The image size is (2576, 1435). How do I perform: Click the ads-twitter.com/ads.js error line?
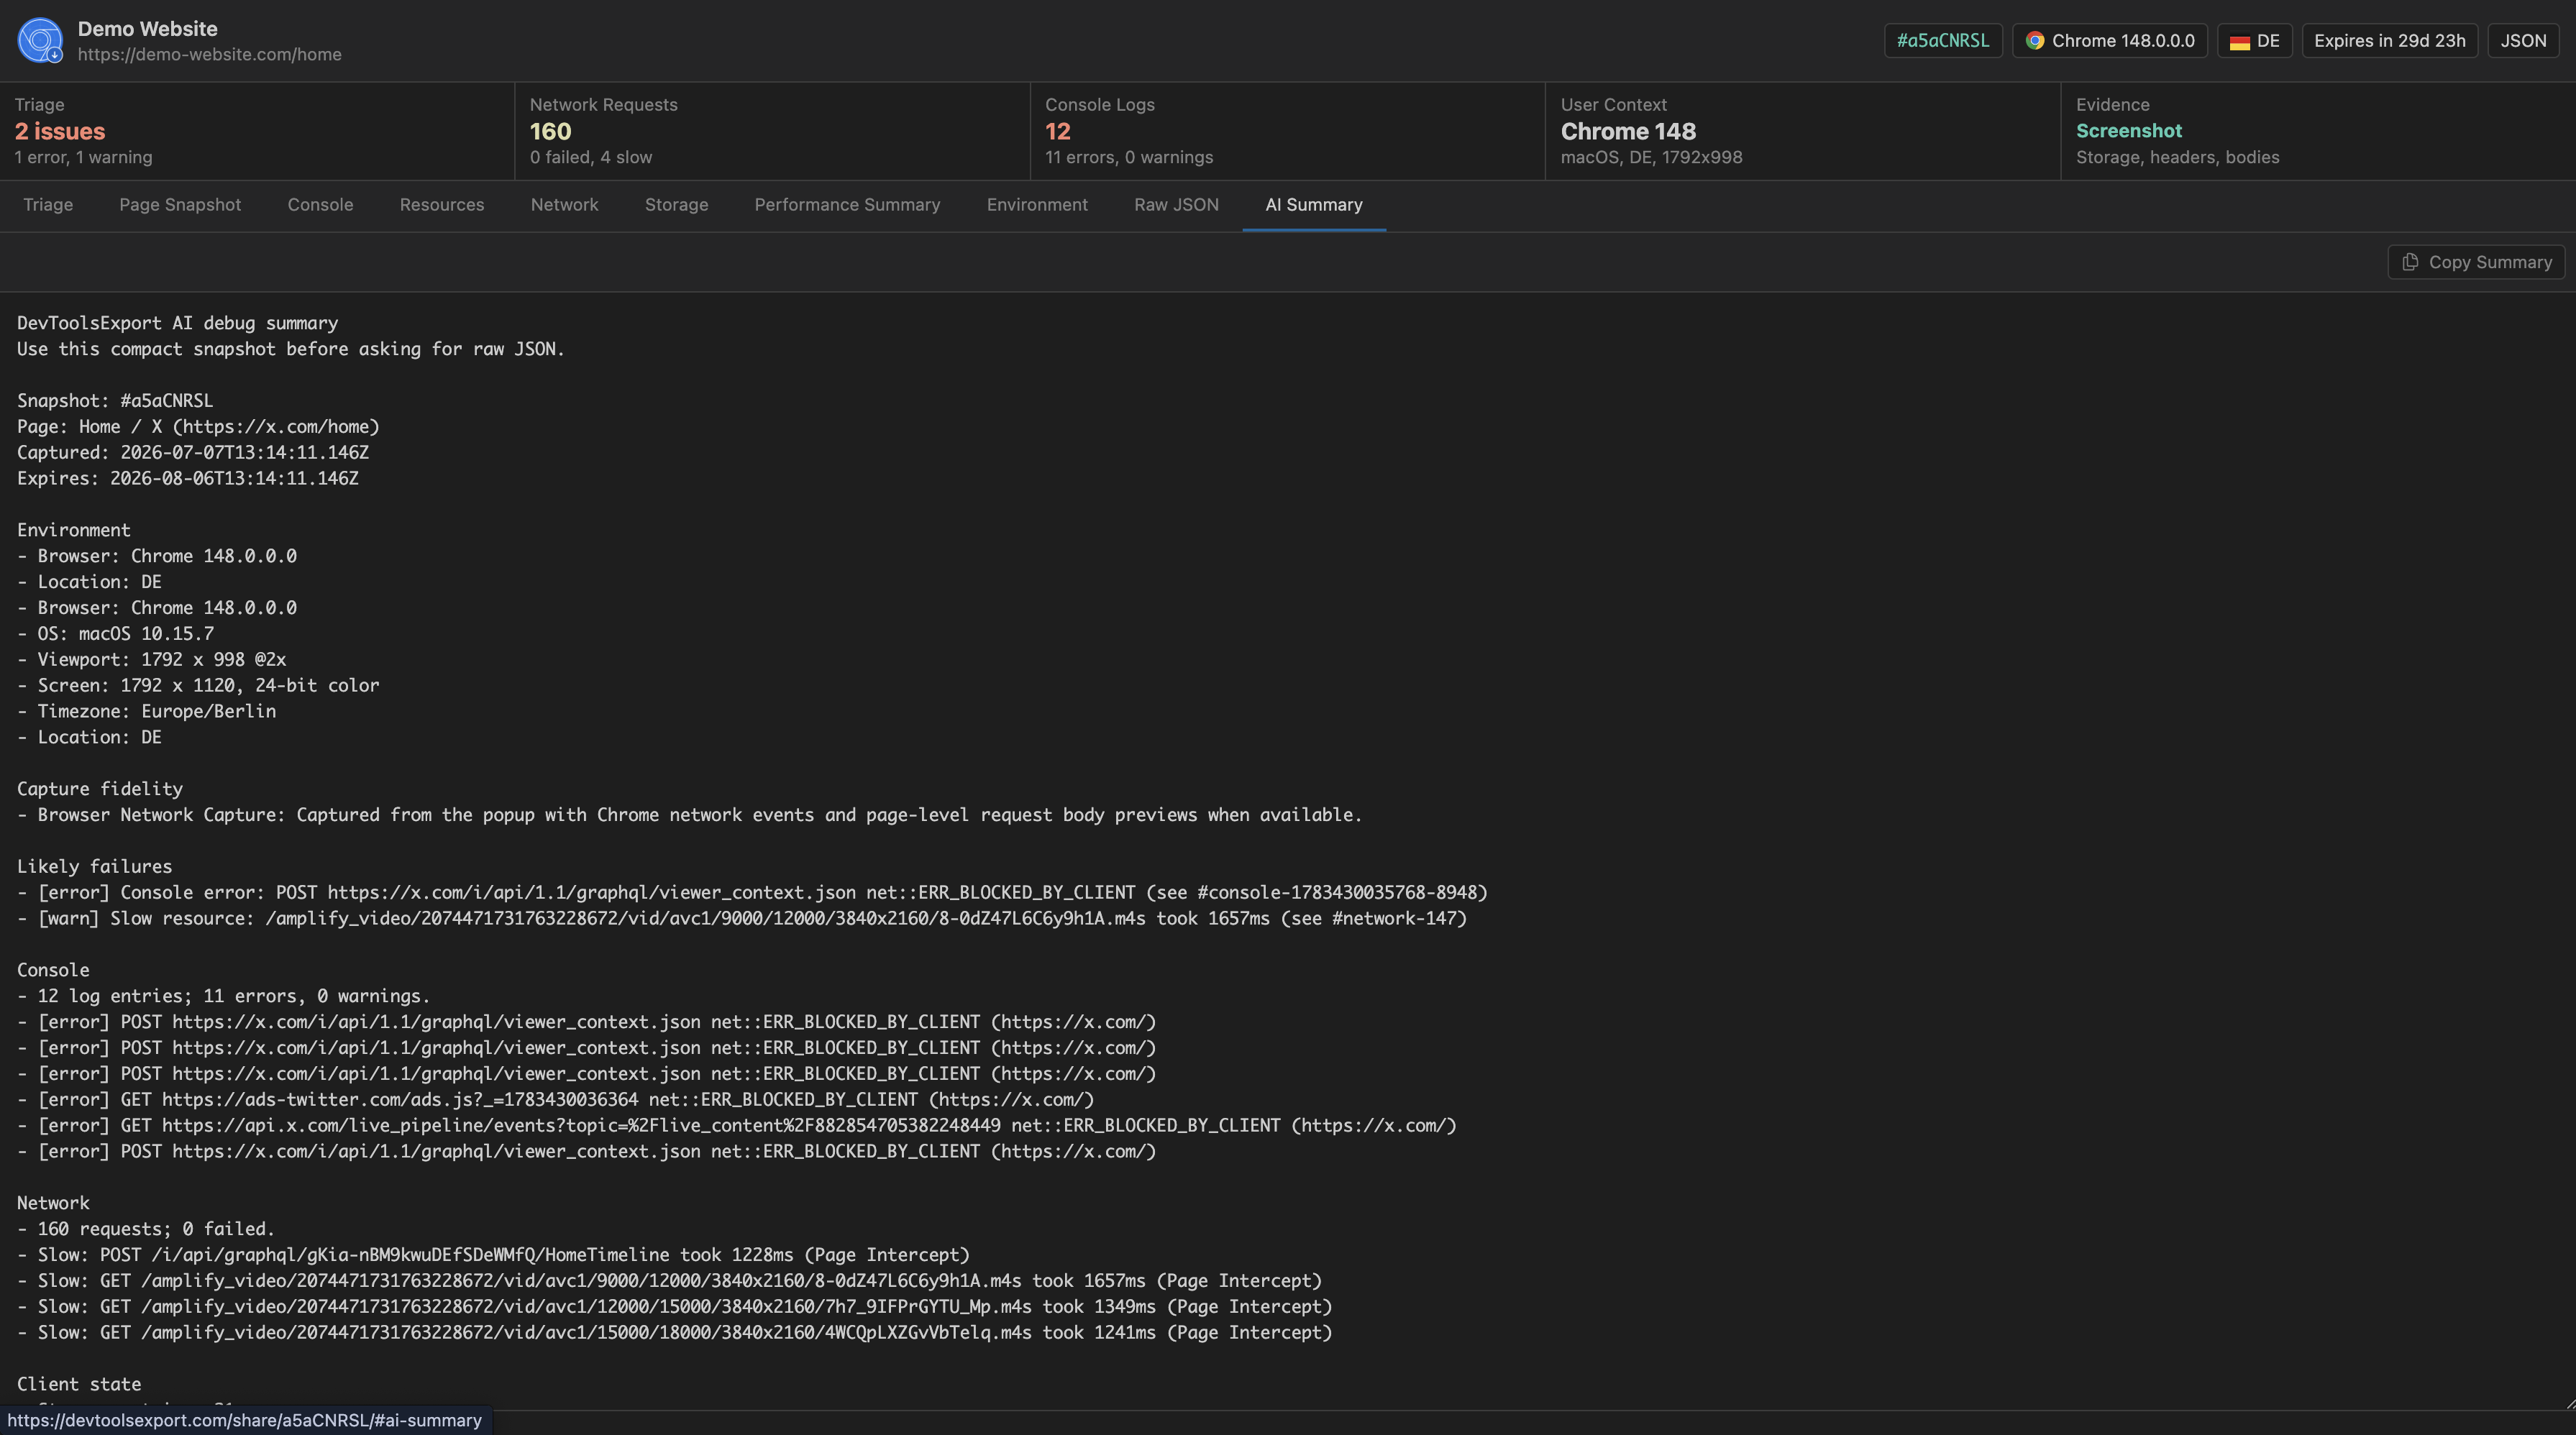coord(555,1100)
